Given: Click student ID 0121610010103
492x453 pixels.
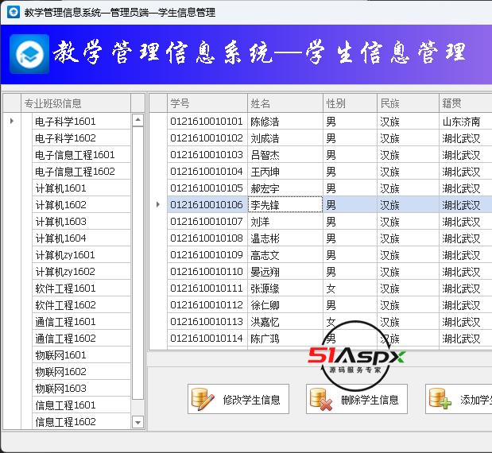Looking at the screenshot, I should coord(207,154).
